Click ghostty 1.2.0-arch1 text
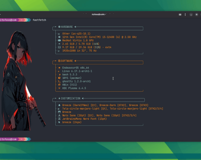201x160 pixels. tap(76, 81)
